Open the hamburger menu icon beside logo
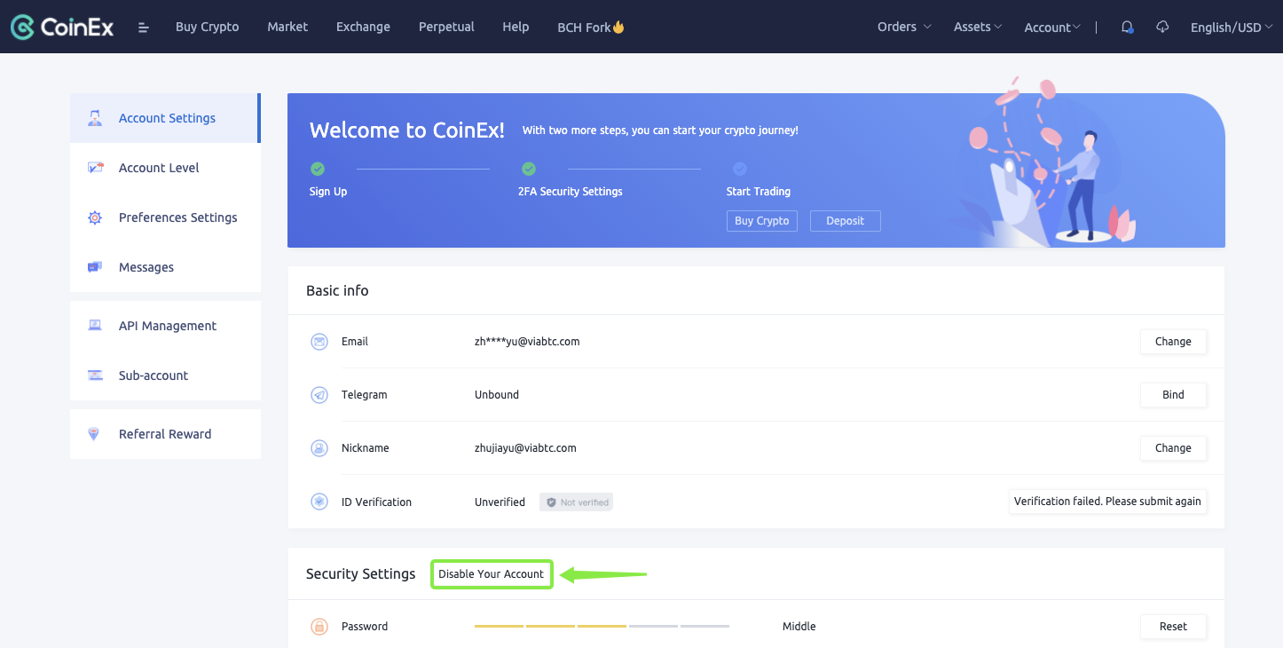The width and height of the screenshot is (1283, 648). click(144, 28)
